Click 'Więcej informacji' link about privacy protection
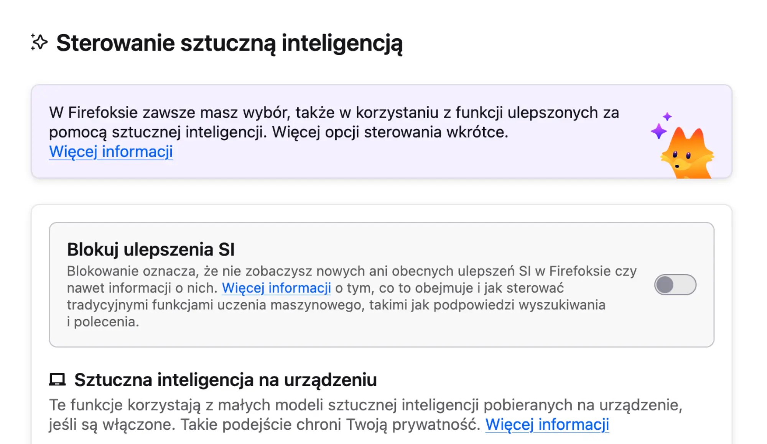Image resolution: width=767 pixels, height=444 pixels. point(547,424)
